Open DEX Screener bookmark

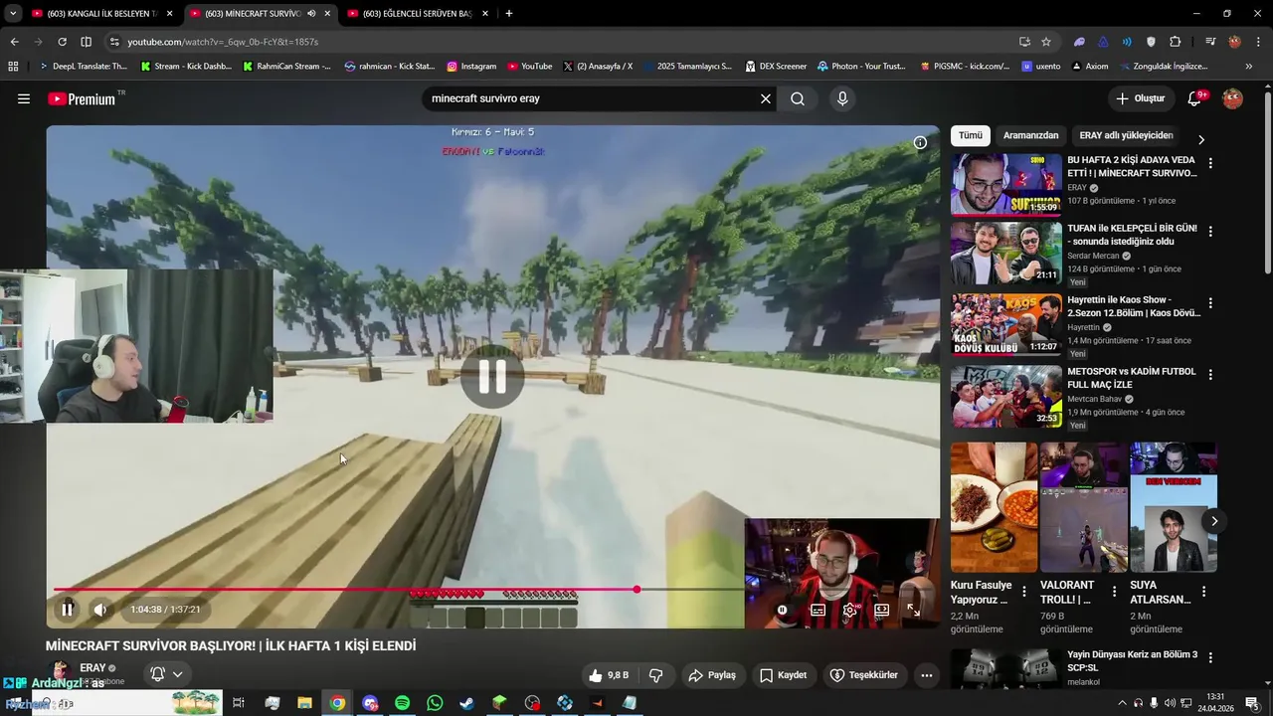pos(776,67)
